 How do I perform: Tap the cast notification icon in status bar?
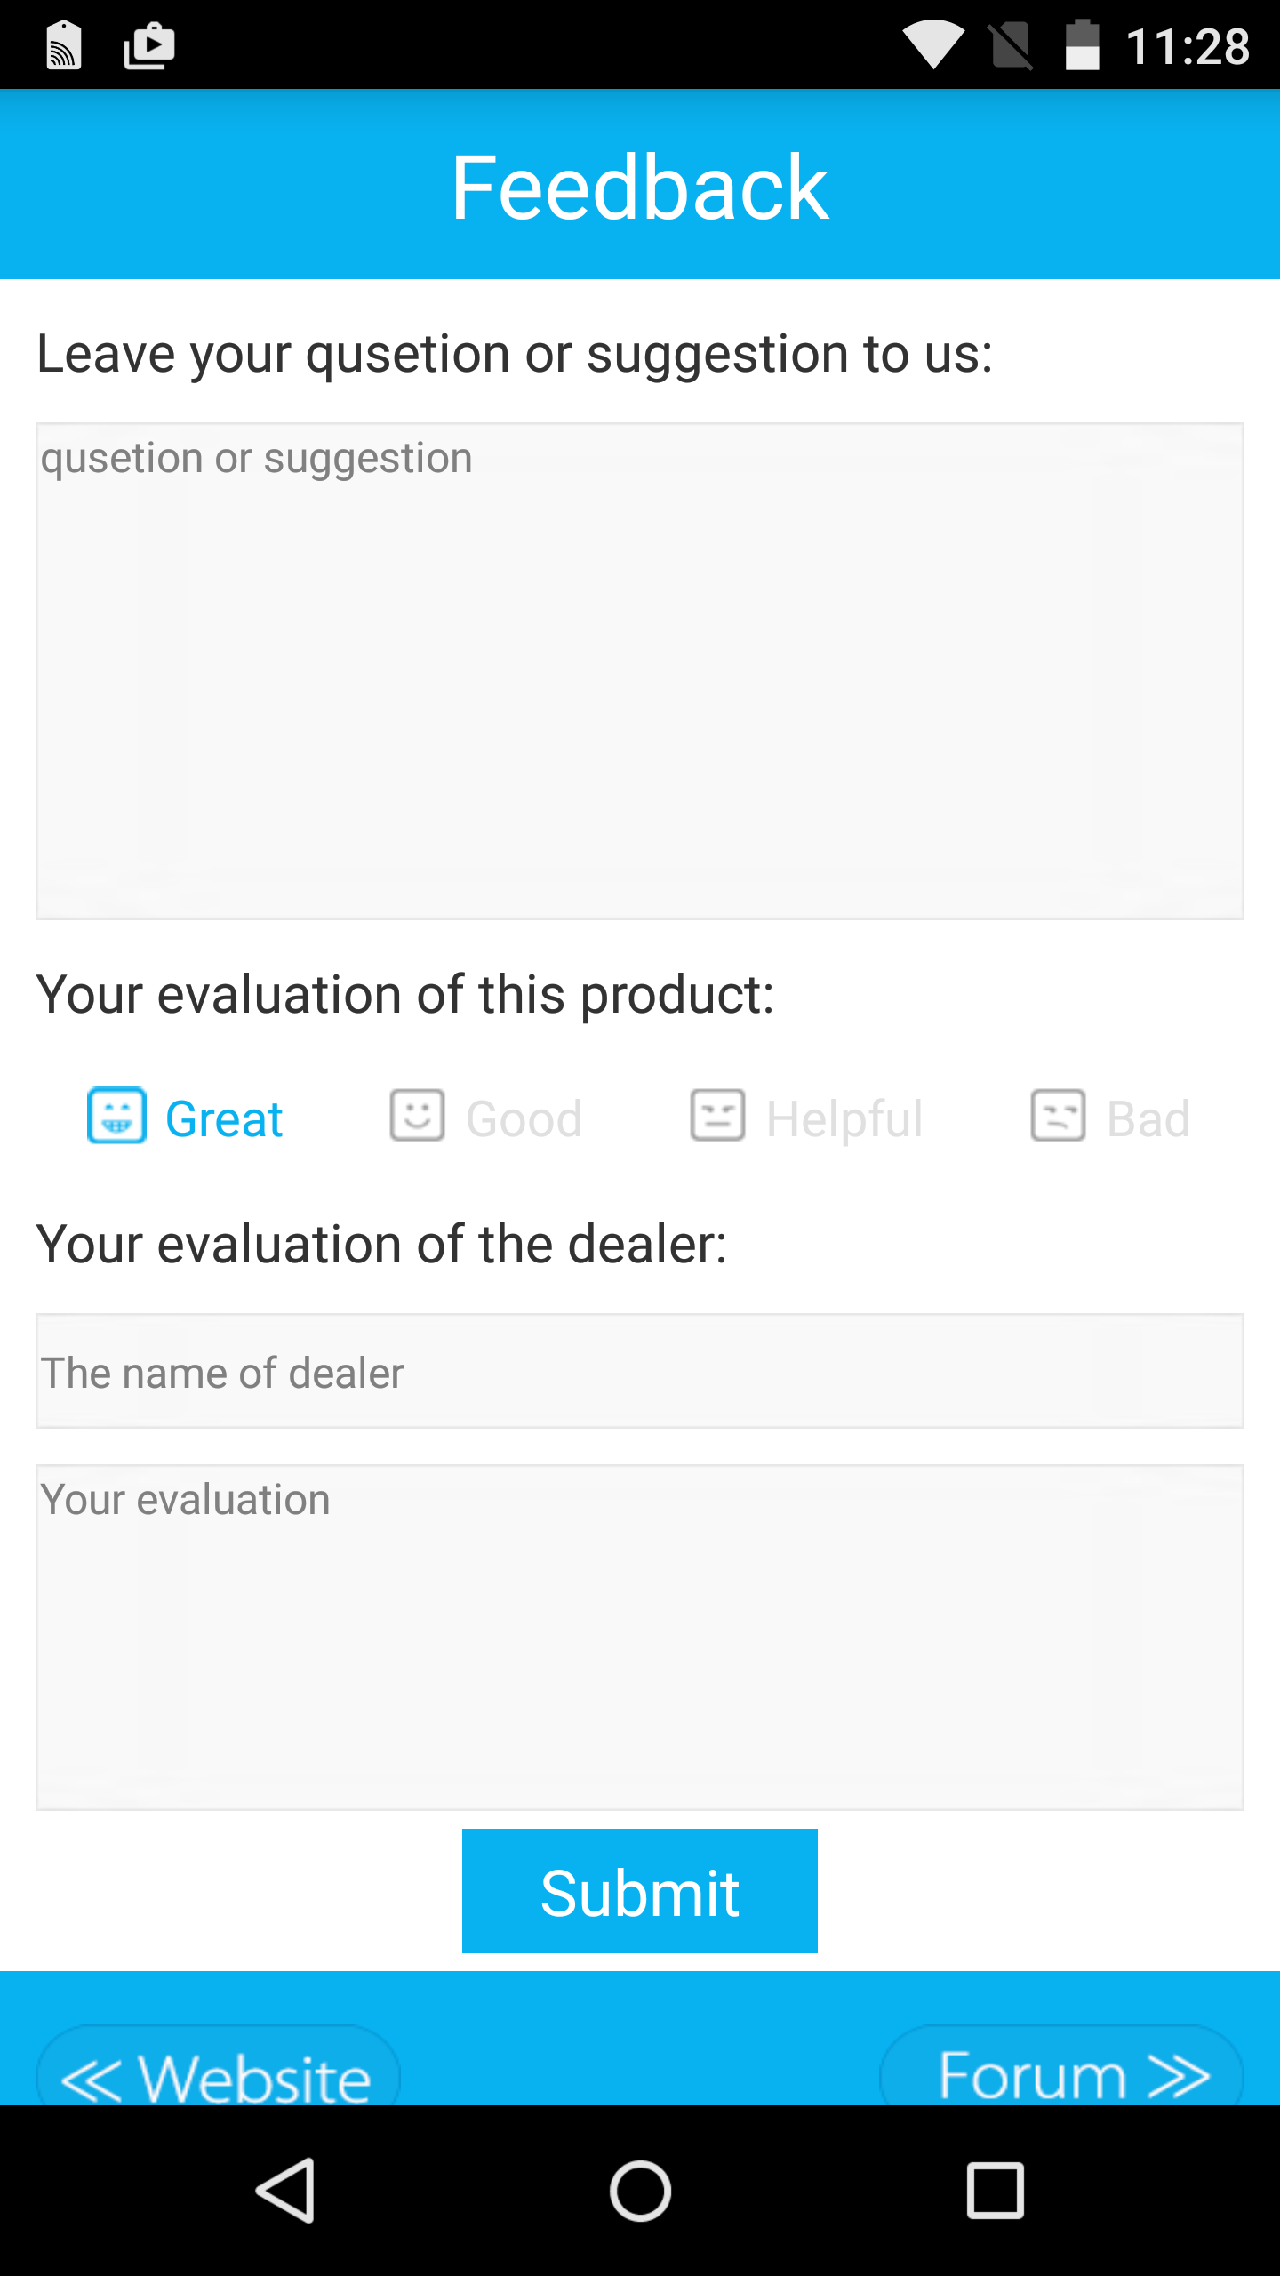coord(64,45)
